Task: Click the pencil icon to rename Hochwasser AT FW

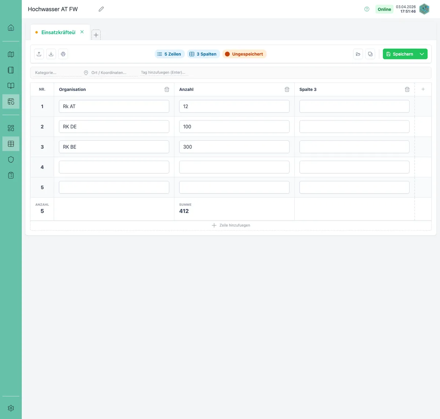Action: click(101, 9)
